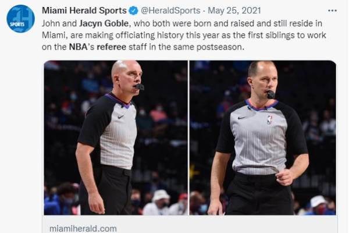Click the whistle in the right referee's mouth
349x233 pixels.
[x=270, y=94]
